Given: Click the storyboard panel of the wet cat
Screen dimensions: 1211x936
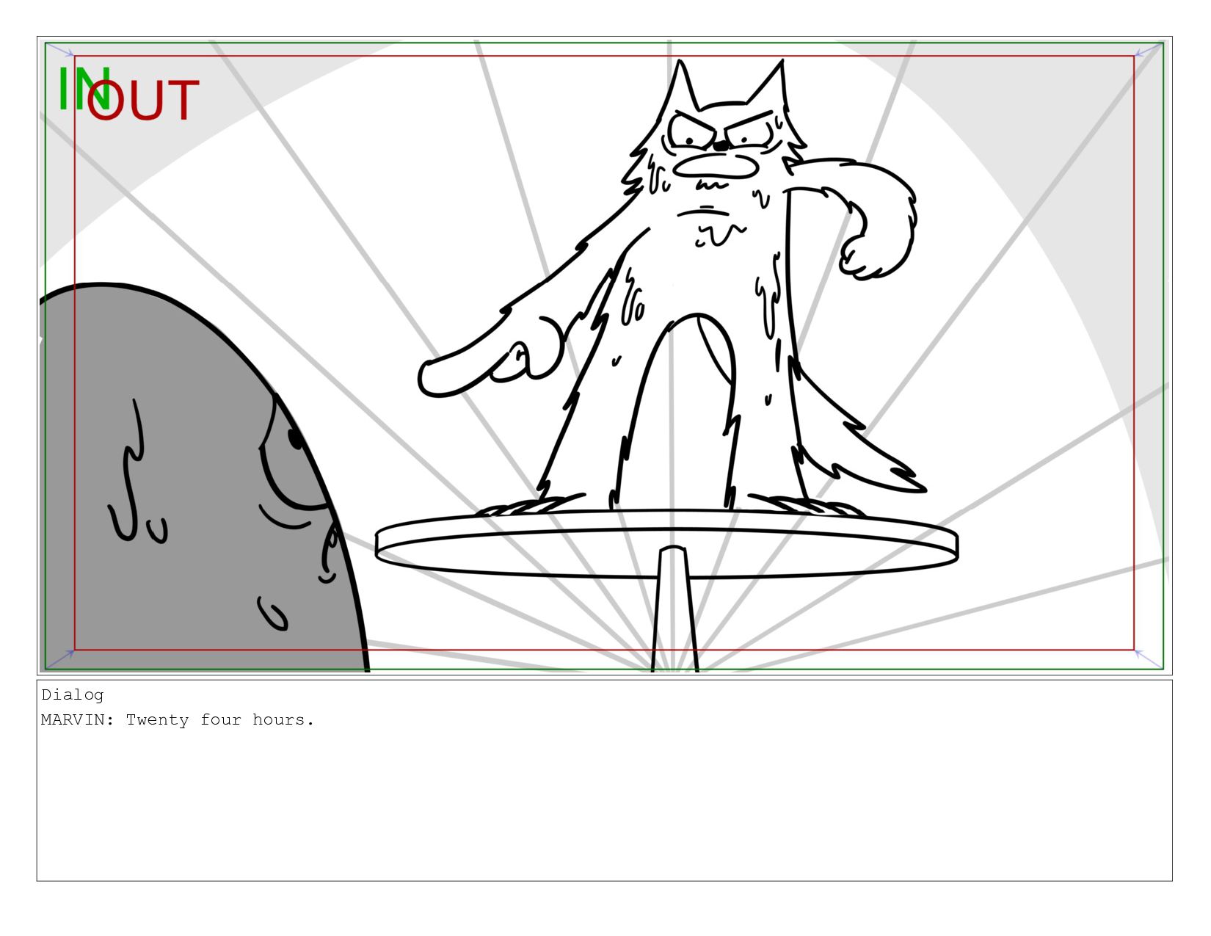Looking at the screenshot, I should [x=604, y=356].
